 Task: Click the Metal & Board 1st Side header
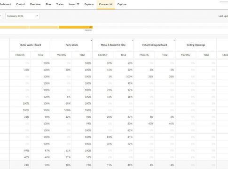(113, 45)
